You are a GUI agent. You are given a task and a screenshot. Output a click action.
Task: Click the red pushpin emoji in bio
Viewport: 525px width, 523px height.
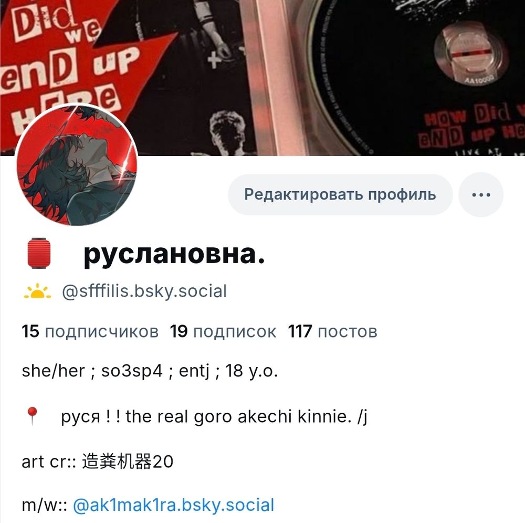pos(32,416)
